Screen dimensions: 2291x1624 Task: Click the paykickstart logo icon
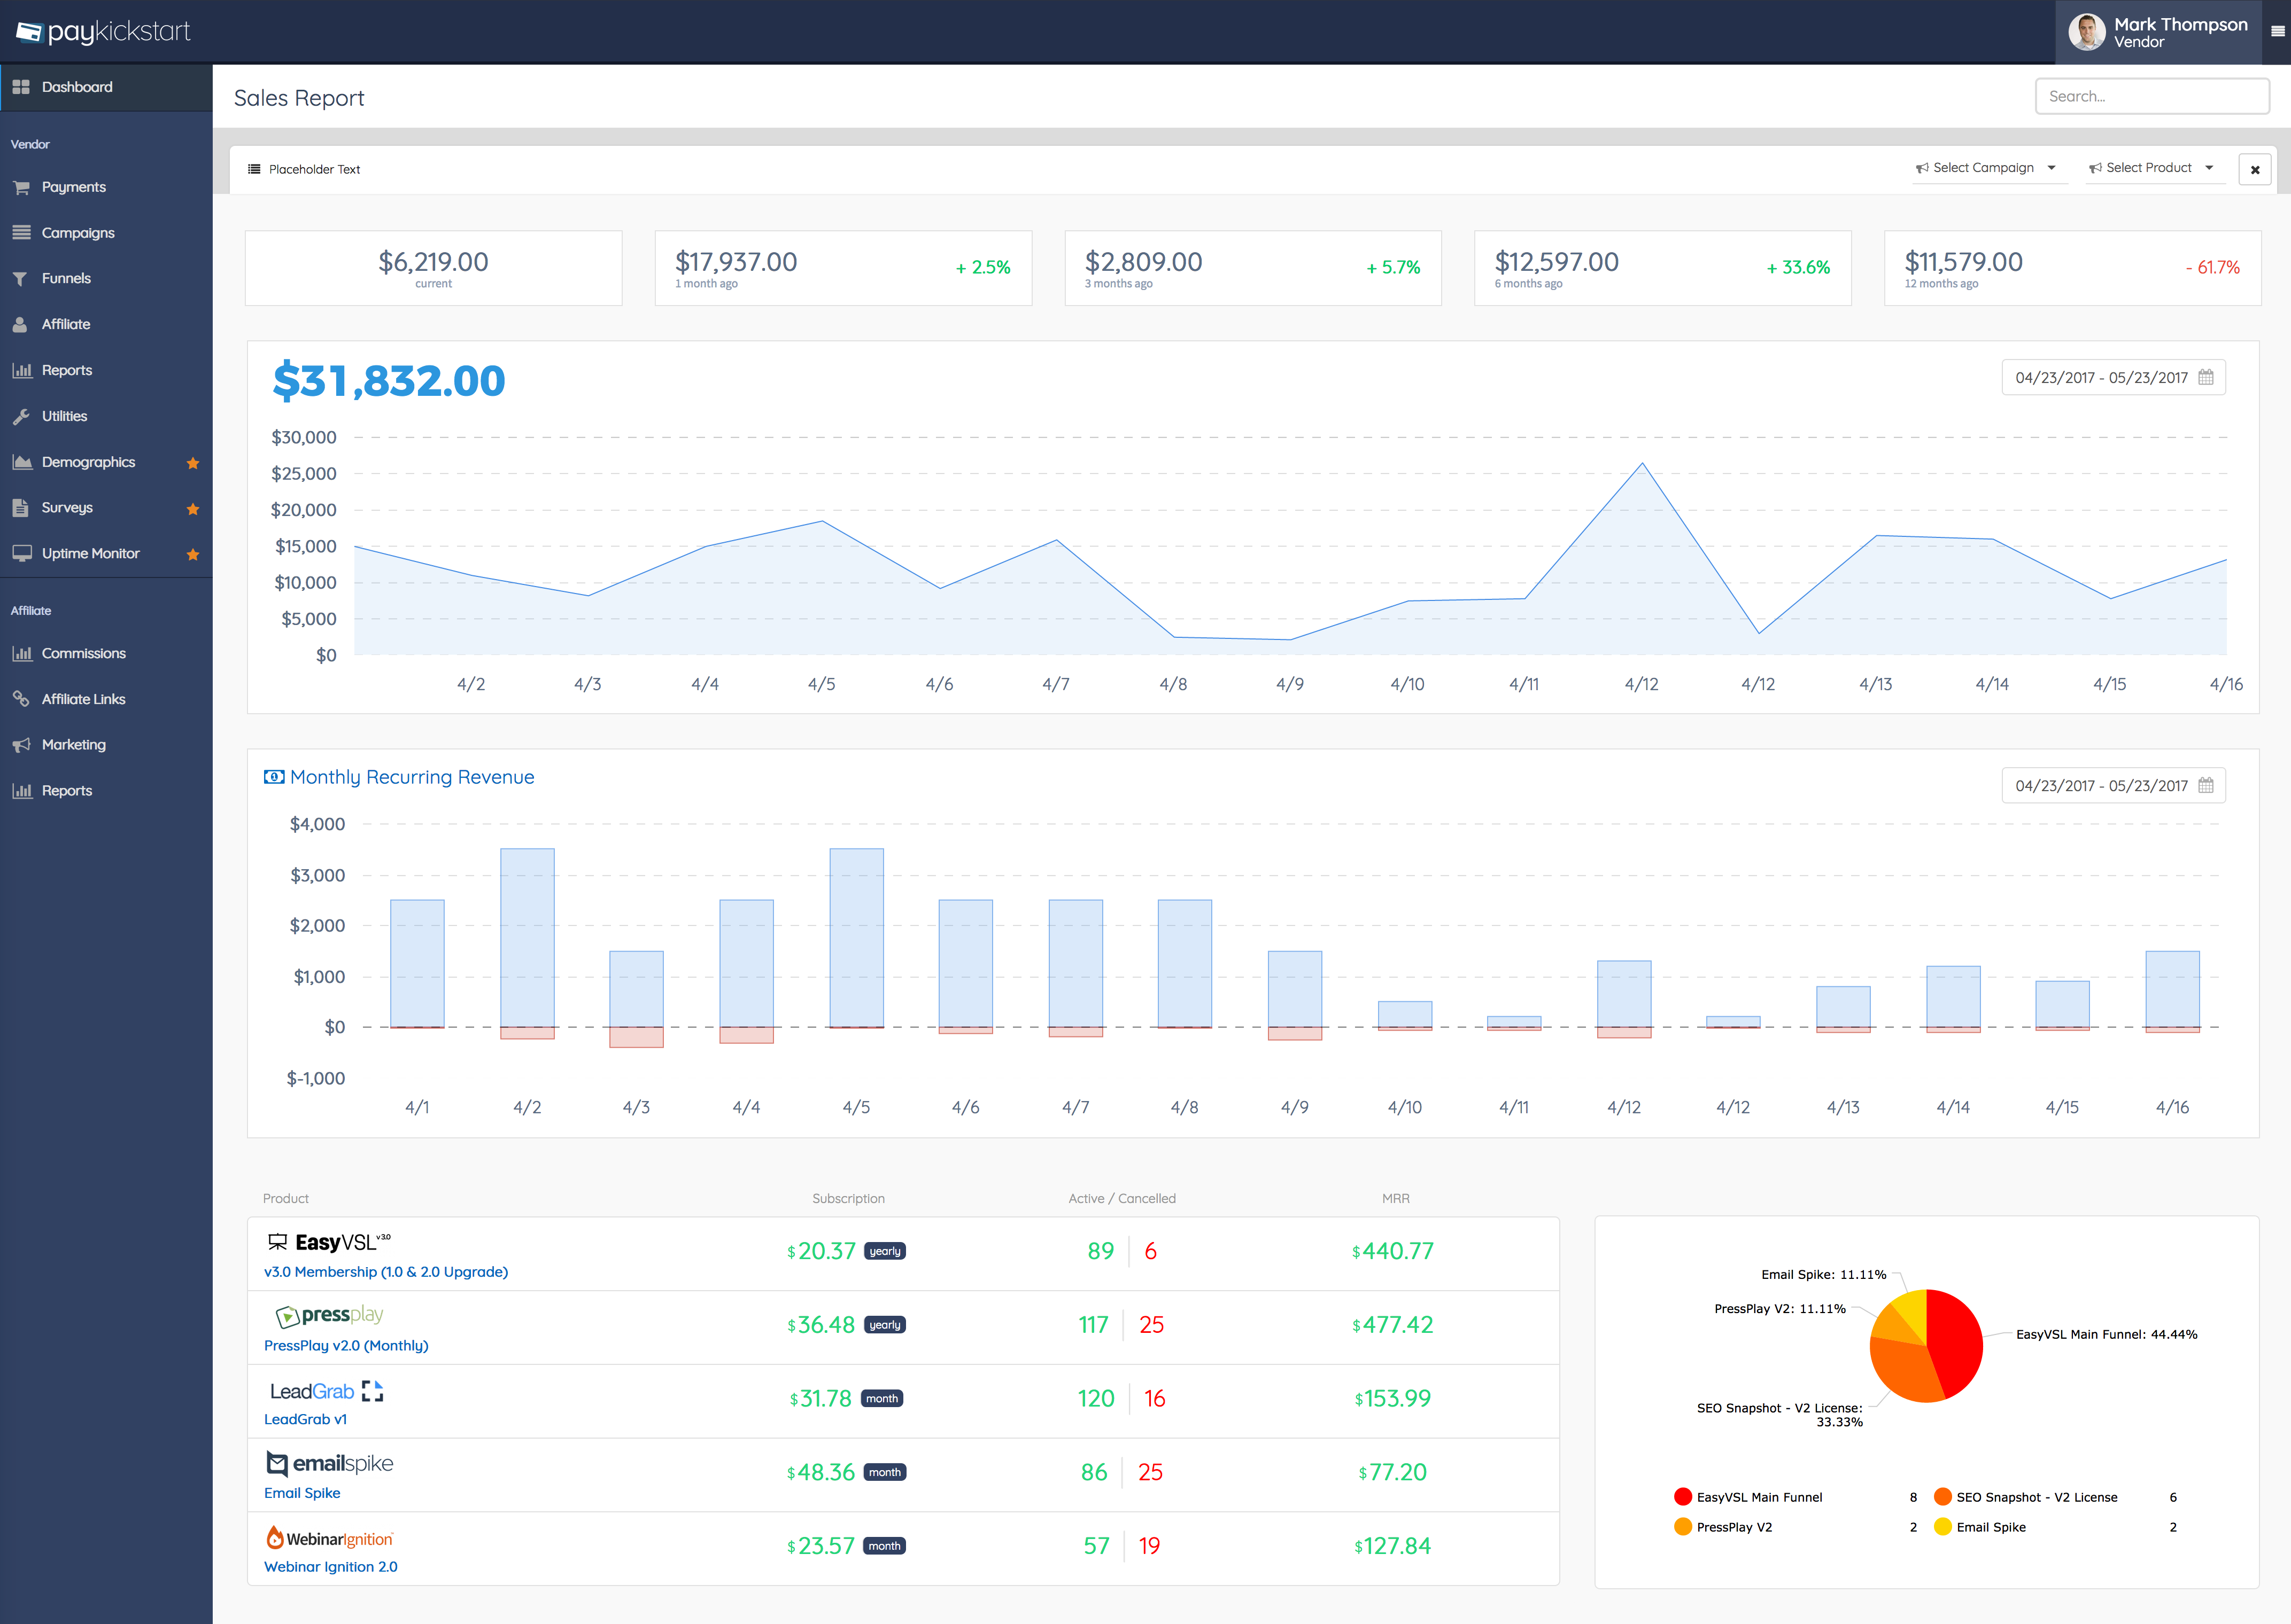point(29,32)
